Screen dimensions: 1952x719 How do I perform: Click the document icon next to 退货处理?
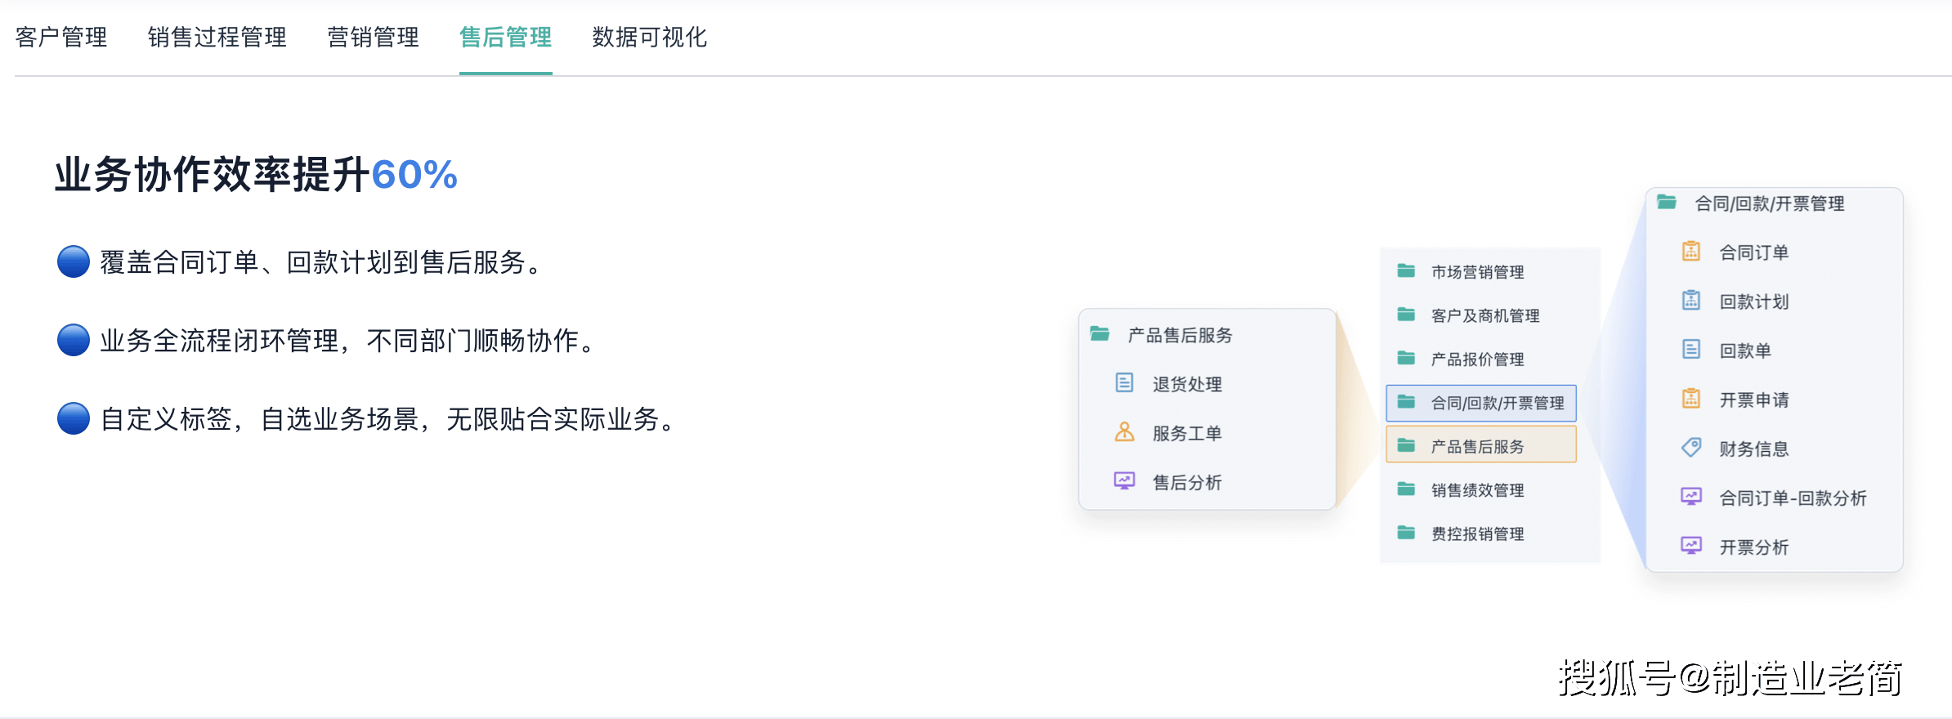point(1125,382)
